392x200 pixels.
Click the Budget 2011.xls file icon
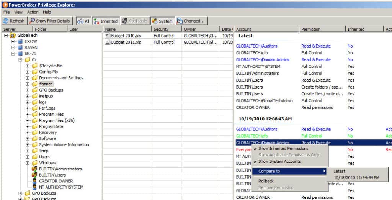tap(108, 42)
